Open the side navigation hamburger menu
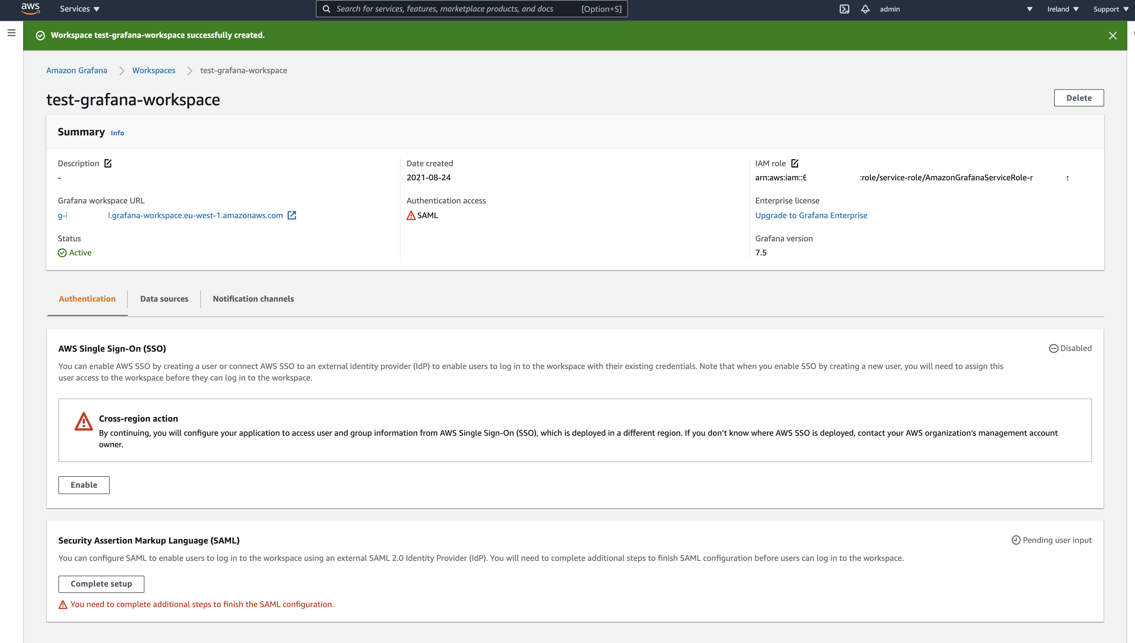Image resolution: width=1135 pixels, height=643 pixels. pos(11,32)
